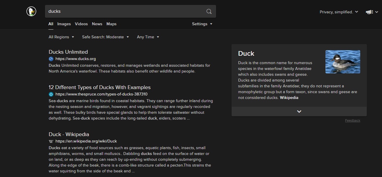Go to the News tab

tap(97, 24)
